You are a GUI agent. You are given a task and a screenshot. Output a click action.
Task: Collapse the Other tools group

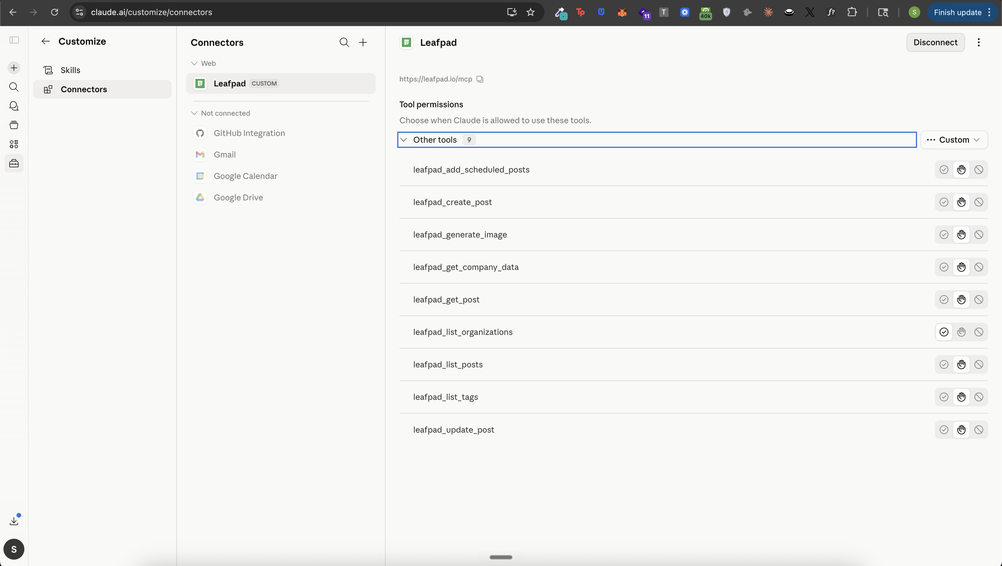click(x=657, y=140)
